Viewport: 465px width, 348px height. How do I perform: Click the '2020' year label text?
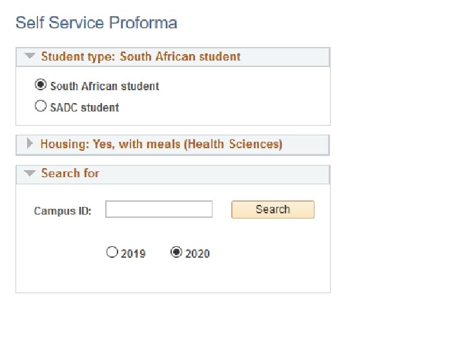pos(198,254)
